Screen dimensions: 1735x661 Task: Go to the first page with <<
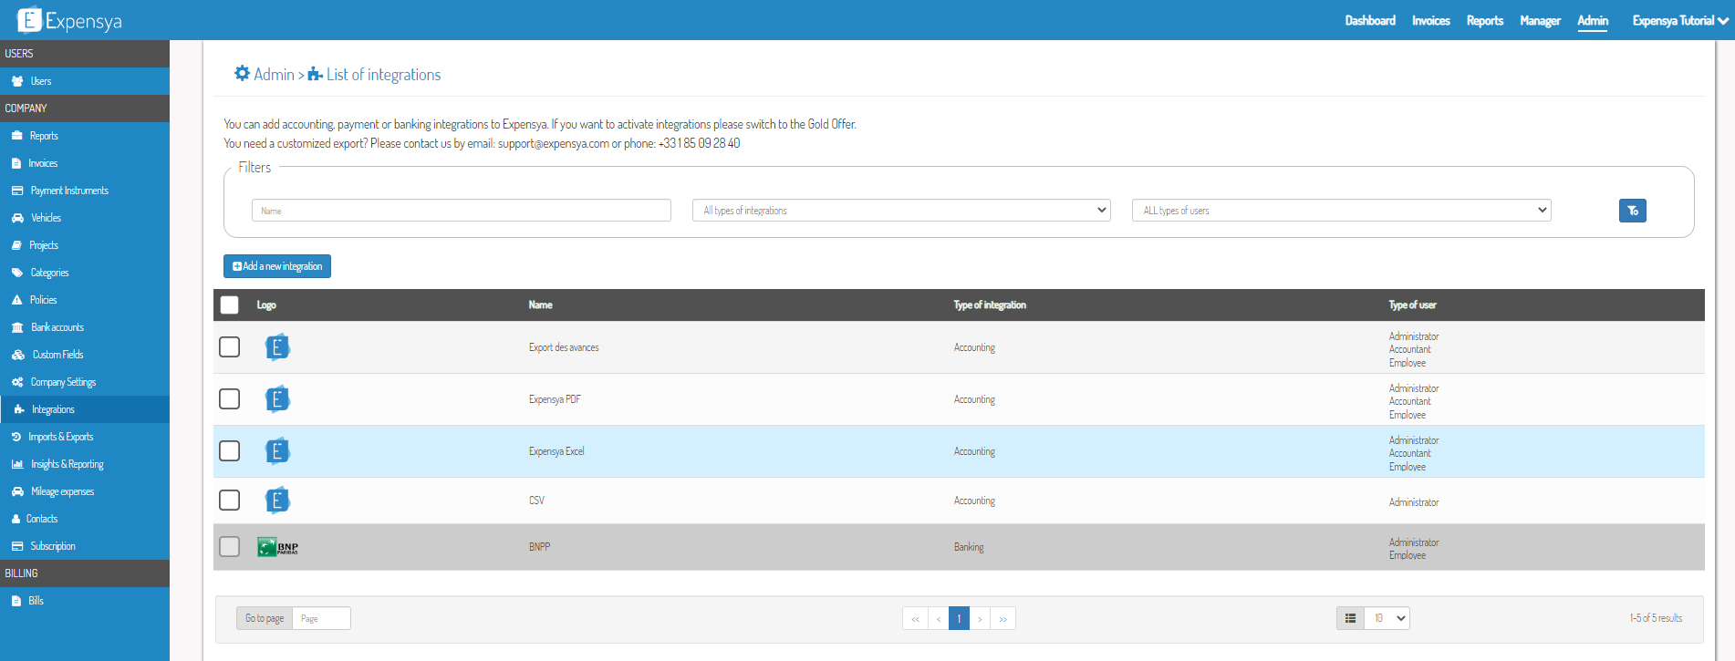pos(915,618)
